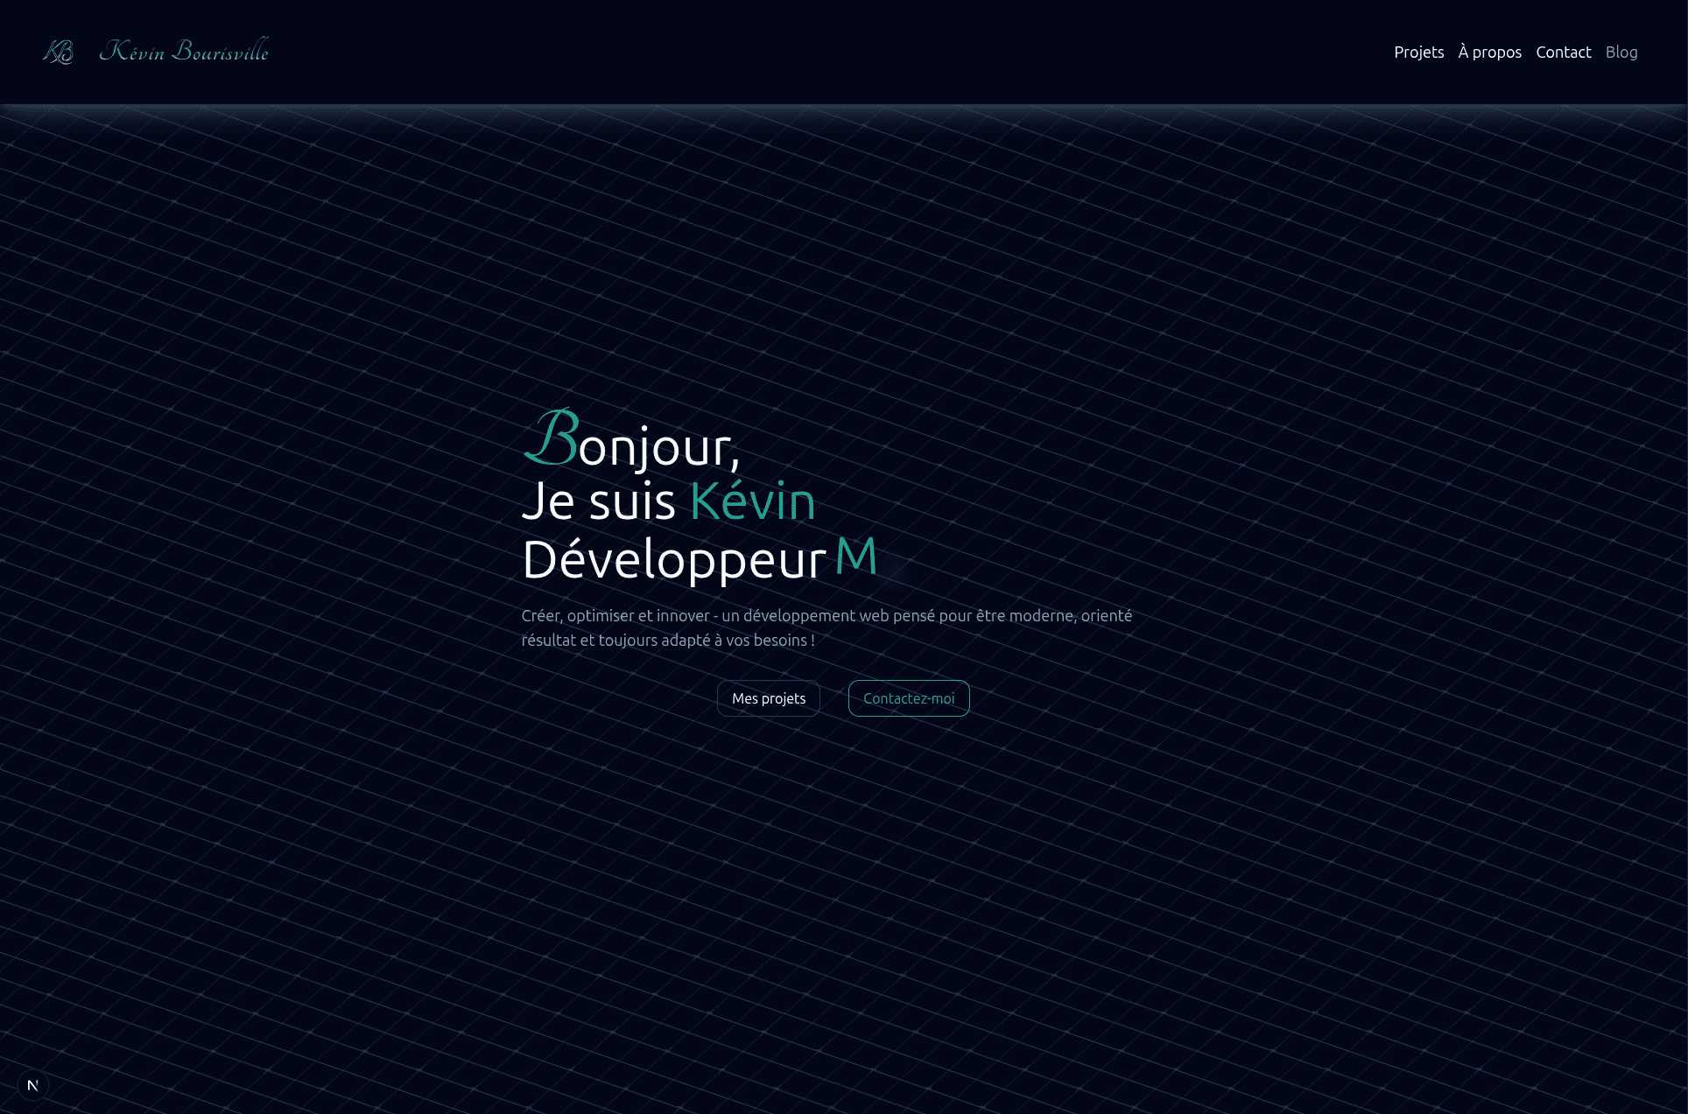The image size is (1688, 1114).
Task: Open the Projets navigation link
Action: click(1418, 52)
